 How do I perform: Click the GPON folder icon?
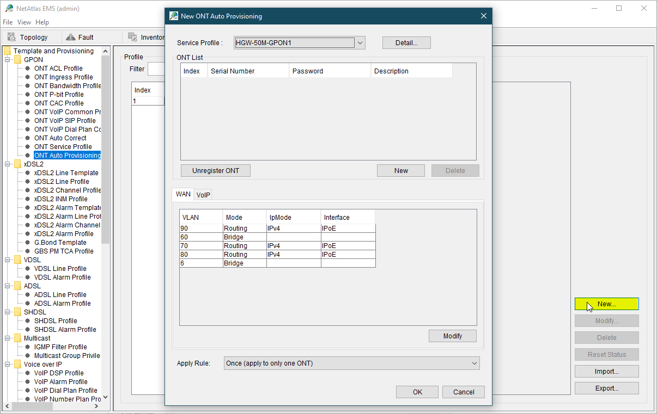(x=17, y=60)
